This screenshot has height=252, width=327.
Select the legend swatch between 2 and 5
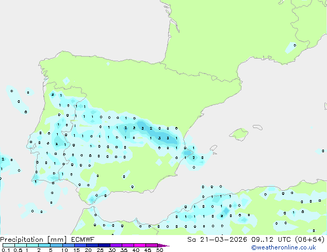click(x=44, y=245)
